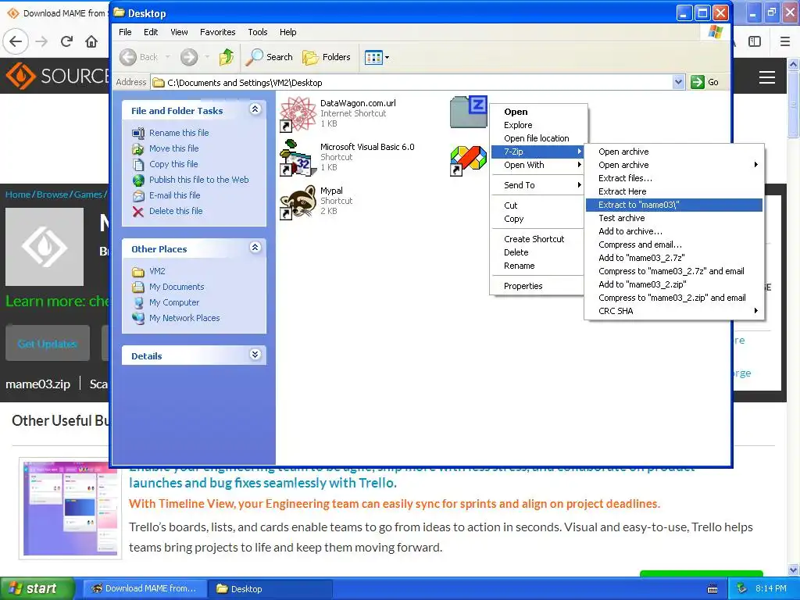Open Forward button history dropdown arrow

pyautogui.click(x=206, y=57)
